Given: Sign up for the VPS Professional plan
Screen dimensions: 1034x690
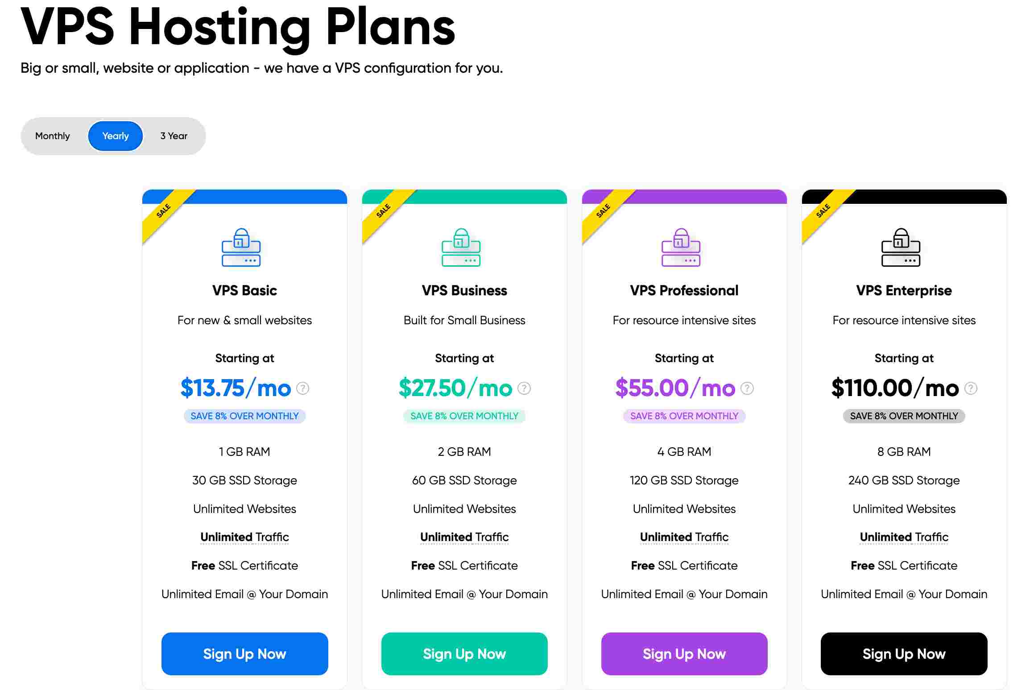Looking at the screenshot, I should click(x=684, y=654).
